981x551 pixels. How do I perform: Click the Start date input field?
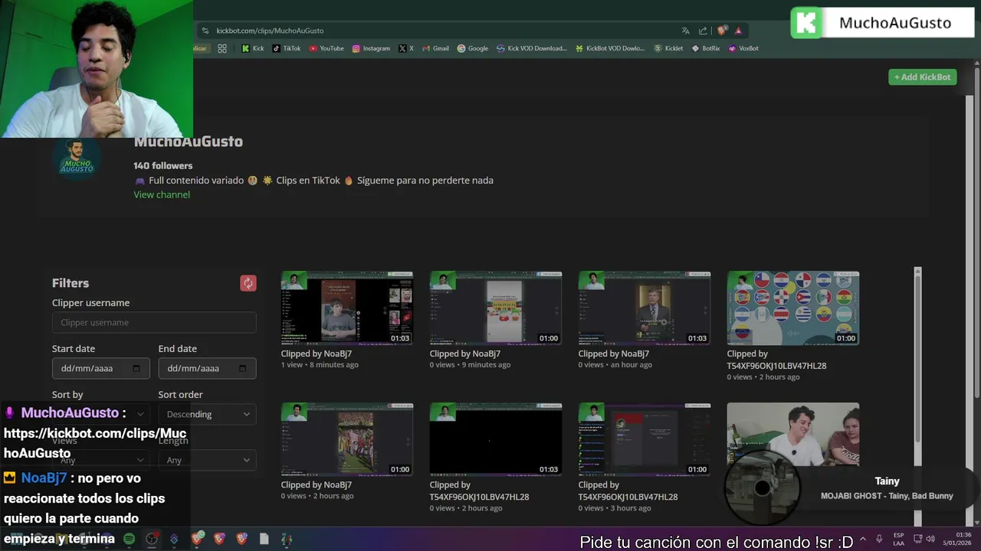[x=100, y=368]
